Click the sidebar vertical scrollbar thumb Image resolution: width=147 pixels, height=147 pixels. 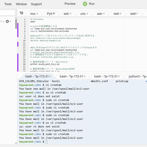16,24
